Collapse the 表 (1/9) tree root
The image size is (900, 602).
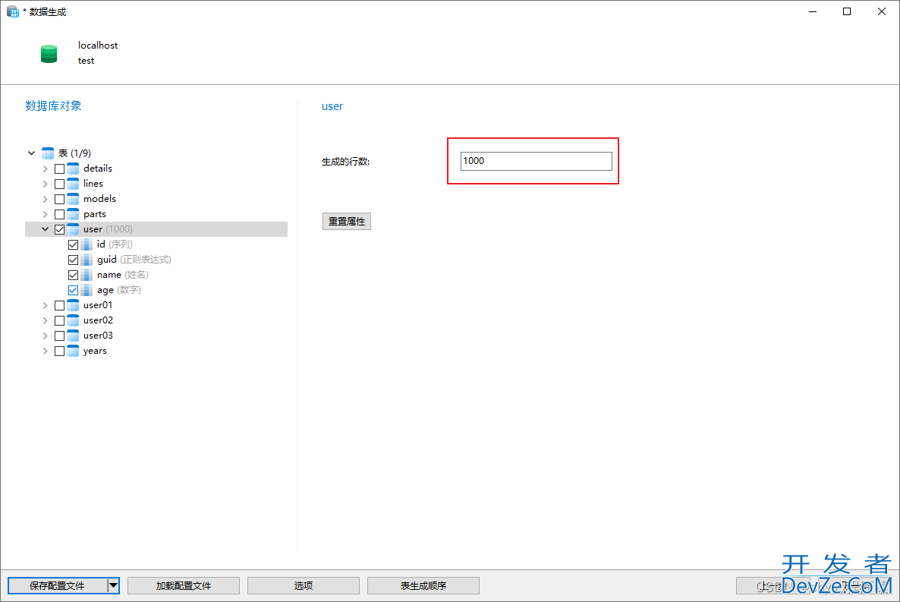[x=32, y=153]
